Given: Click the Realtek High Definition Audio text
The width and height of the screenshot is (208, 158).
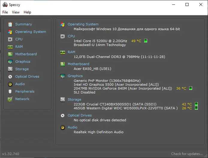Looking at the screenshot, I should (99, 132).
